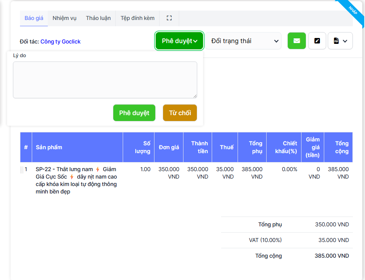Collapse the Phê duyệt dropdown at top
The height and width of the screenshot is (280, 365).
[x=179, y=41]
